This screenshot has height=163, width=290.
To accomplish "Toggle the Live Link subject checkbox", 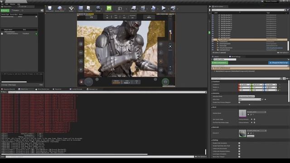I will (x=2, y=34).
